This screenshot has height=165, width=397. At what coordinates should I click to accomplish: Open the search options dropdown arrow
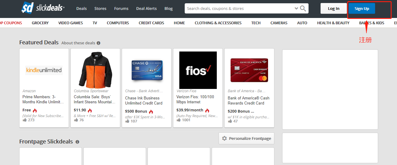pos(296,9)
